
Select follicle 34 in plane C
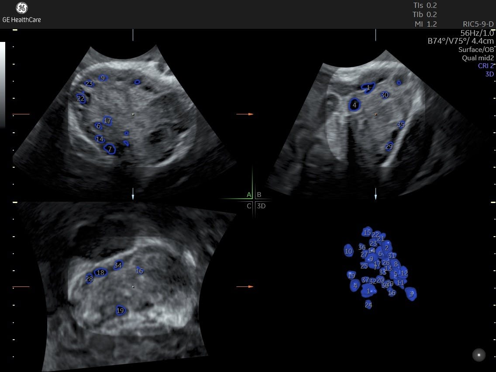(x=118, y=265)
